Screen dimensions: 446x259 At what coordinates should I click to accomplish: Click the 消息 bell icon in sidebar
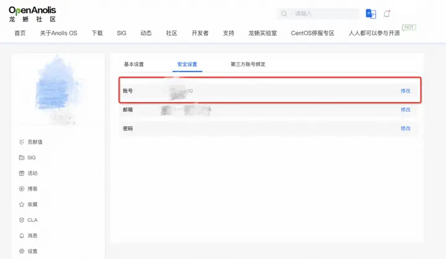coord(22,236)
